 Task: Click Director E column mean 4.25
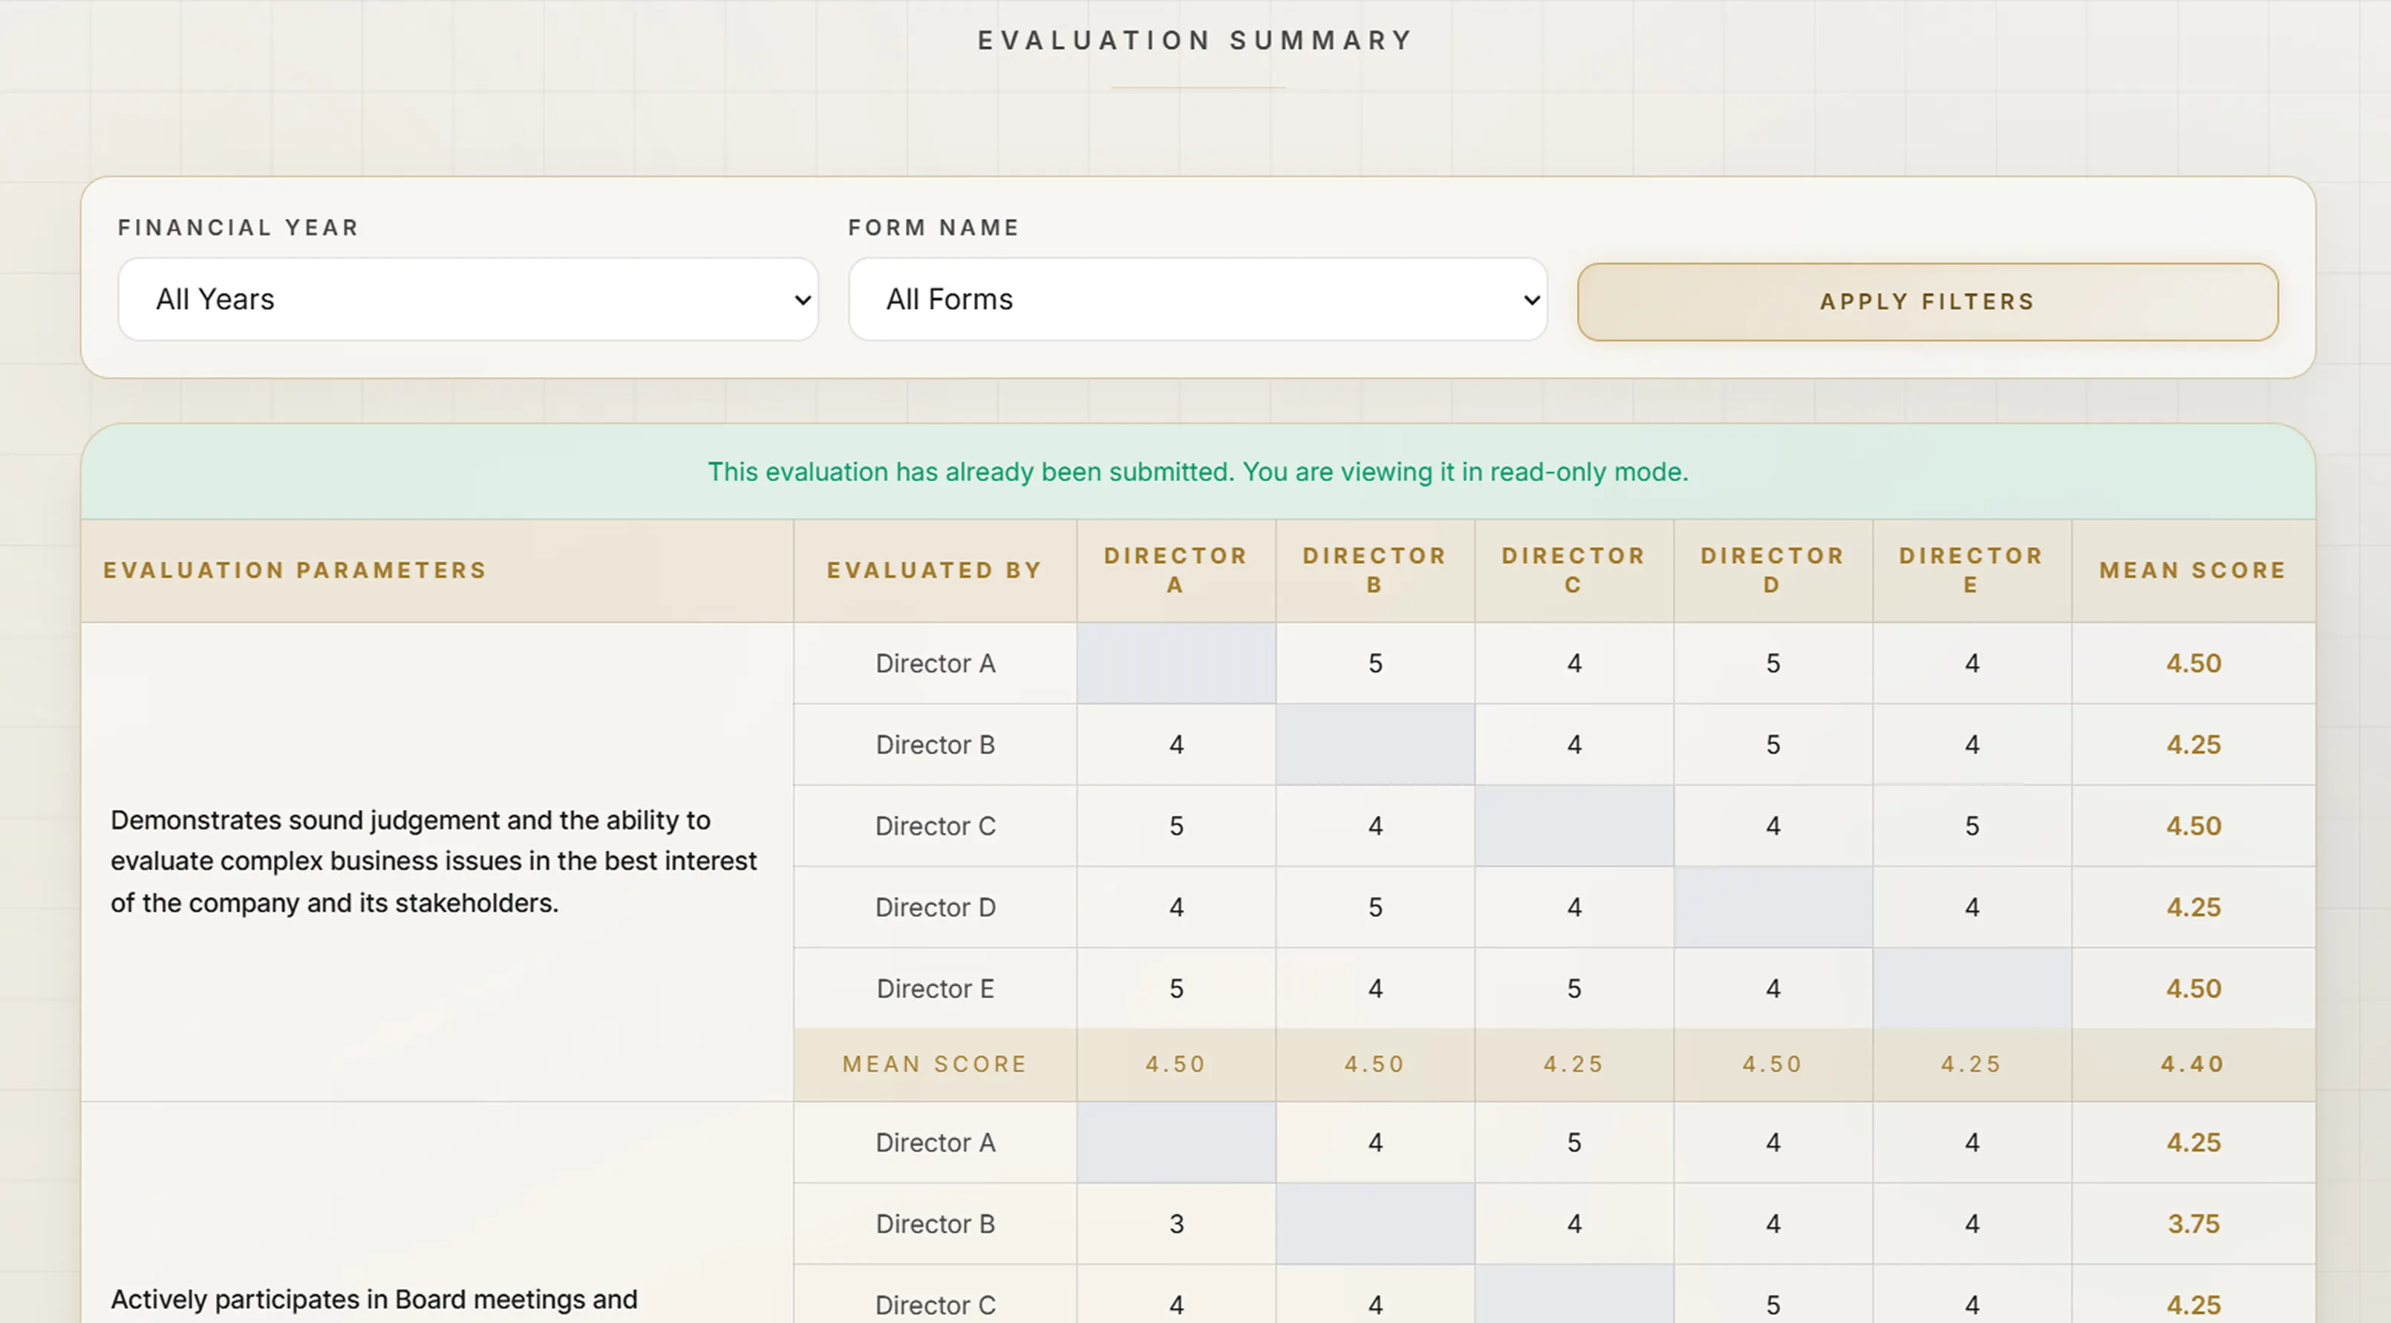point(1971,1064)
